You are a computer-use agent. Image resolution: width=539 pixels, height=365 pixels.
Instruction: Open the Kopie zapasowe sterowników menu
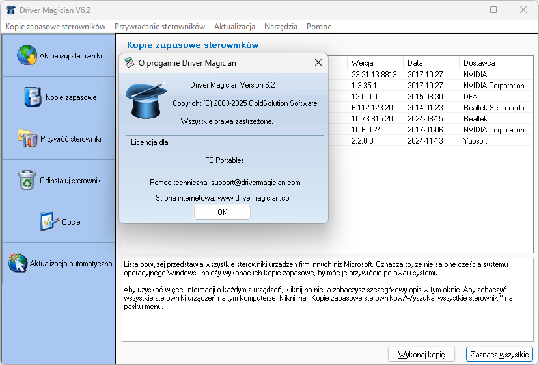coord(55,27)
